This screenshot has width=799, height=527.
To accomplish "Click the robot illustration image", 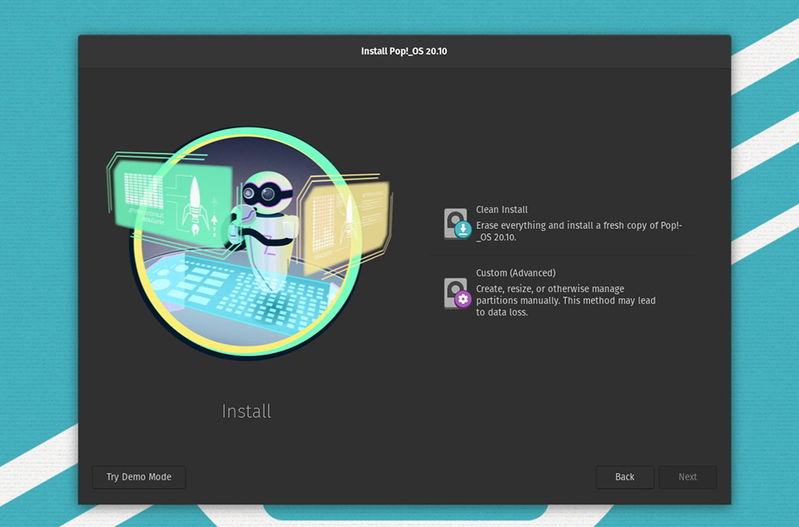I will click(250, 244).
